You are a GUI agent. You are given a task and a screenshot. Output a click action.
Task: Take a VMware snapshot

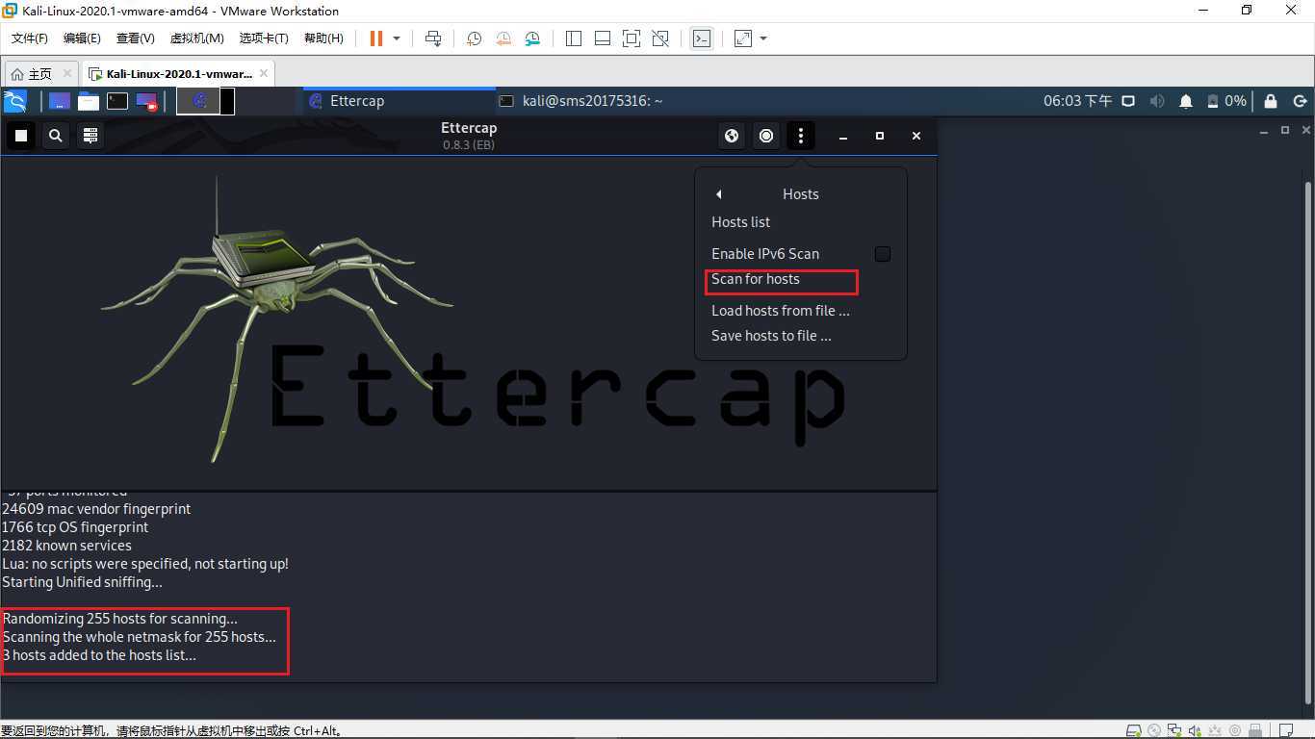pyautogui.click(x=474, y=38)
